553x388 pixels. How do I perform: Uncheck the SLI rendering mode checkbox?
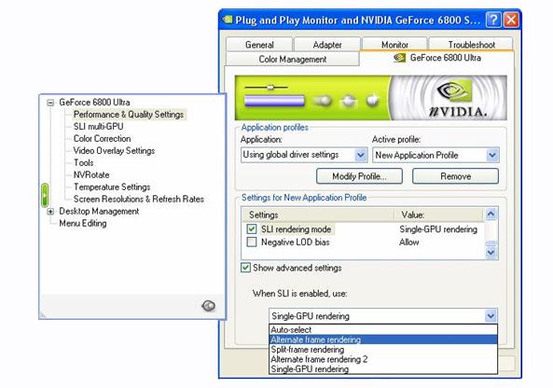(252, 229)
